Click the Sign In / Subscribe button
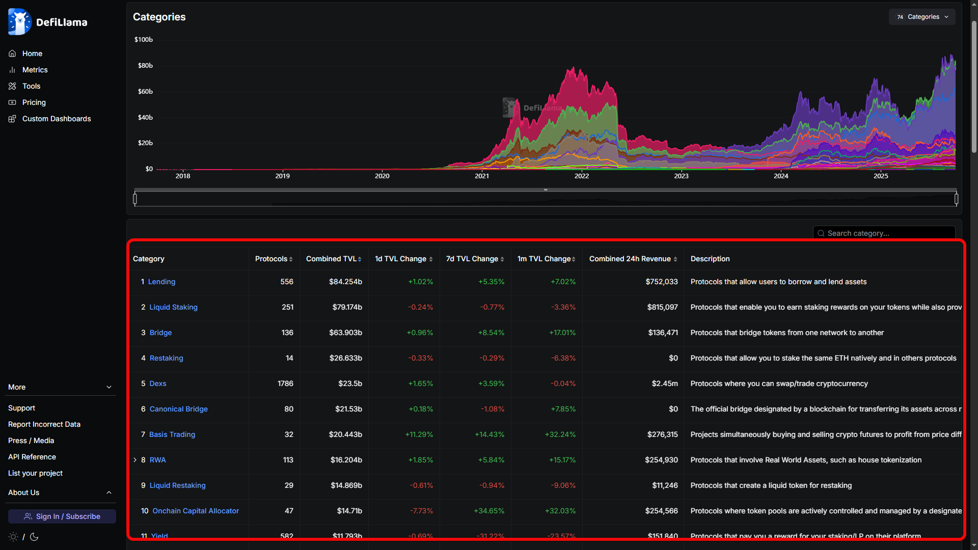978x550 pixels. click(x=62, y=516)
